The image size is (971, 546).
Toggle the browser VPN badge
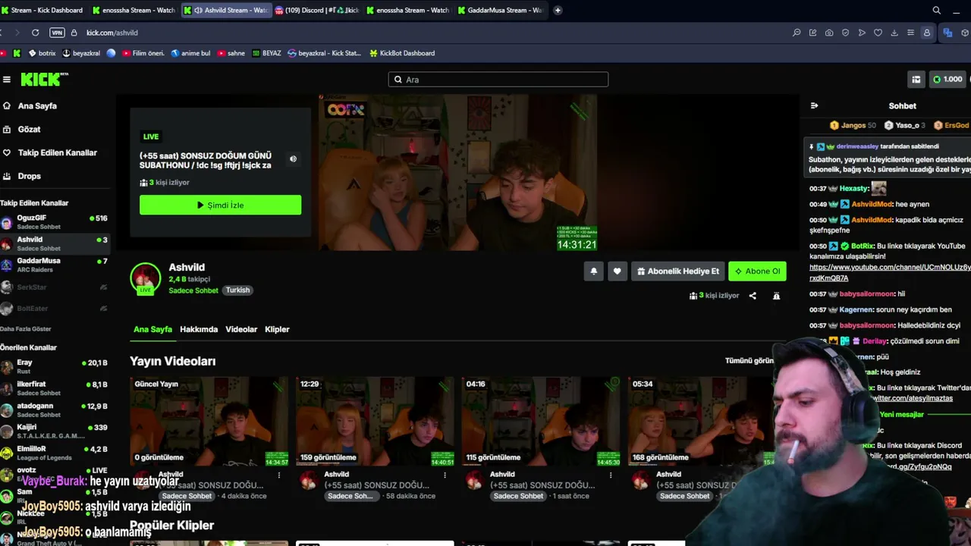(x=57, y=33)
